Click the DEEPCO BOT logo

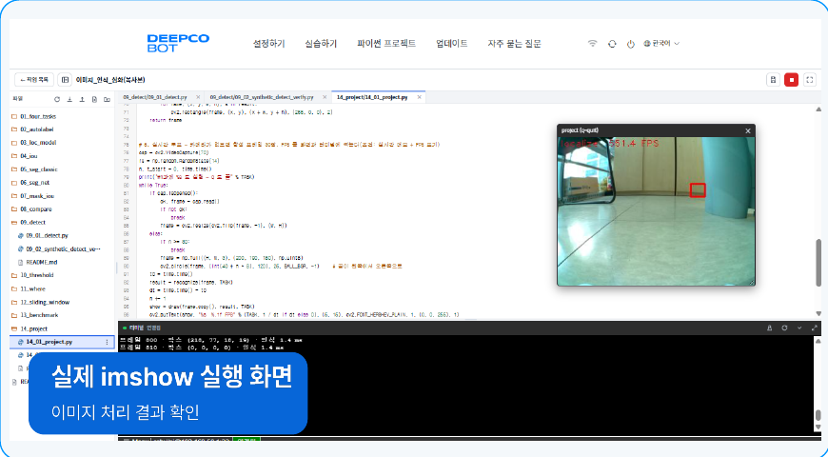[178, 44]
